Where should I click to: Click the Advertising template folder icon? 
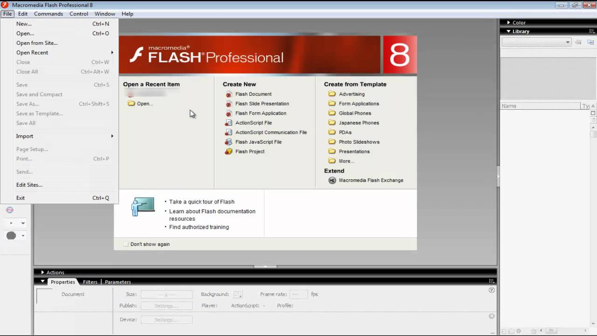pyautogui.click(x=332, y=94)
